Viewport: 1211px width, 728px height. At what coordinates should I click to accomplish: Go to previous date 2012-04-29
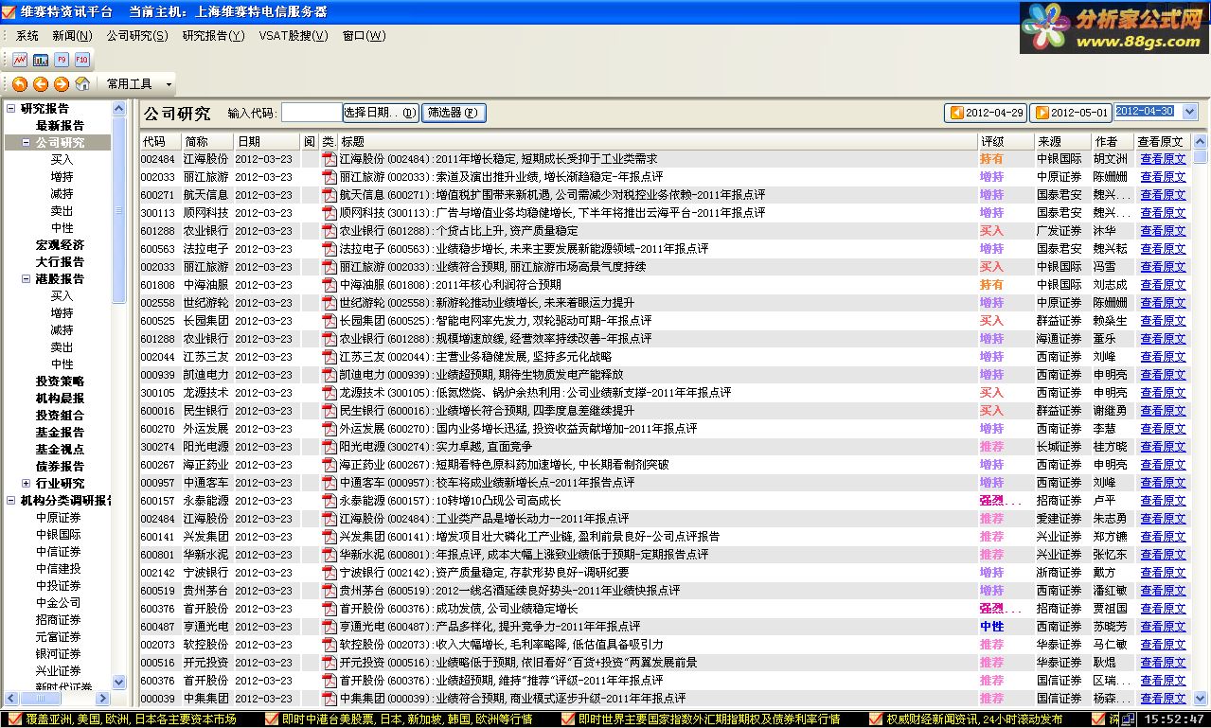coord(987,113)
